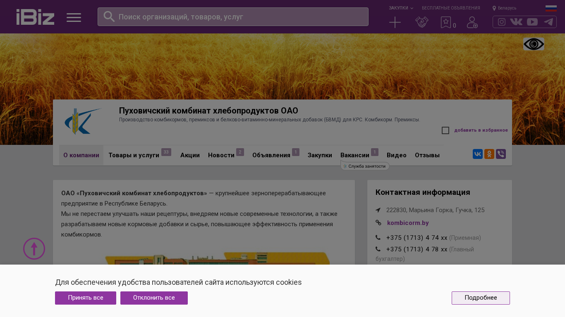The width and height of the screenshot is (565, 317).
Task: Click phone number +375 (1713) 4 78 xx
Action: tap(417, 249)
